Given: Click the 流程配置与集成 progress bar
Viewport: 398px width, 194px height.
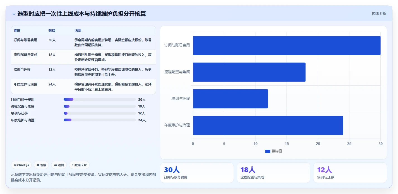Looking at the screenshot, I should pyautogui.click(x=100, y=106).
